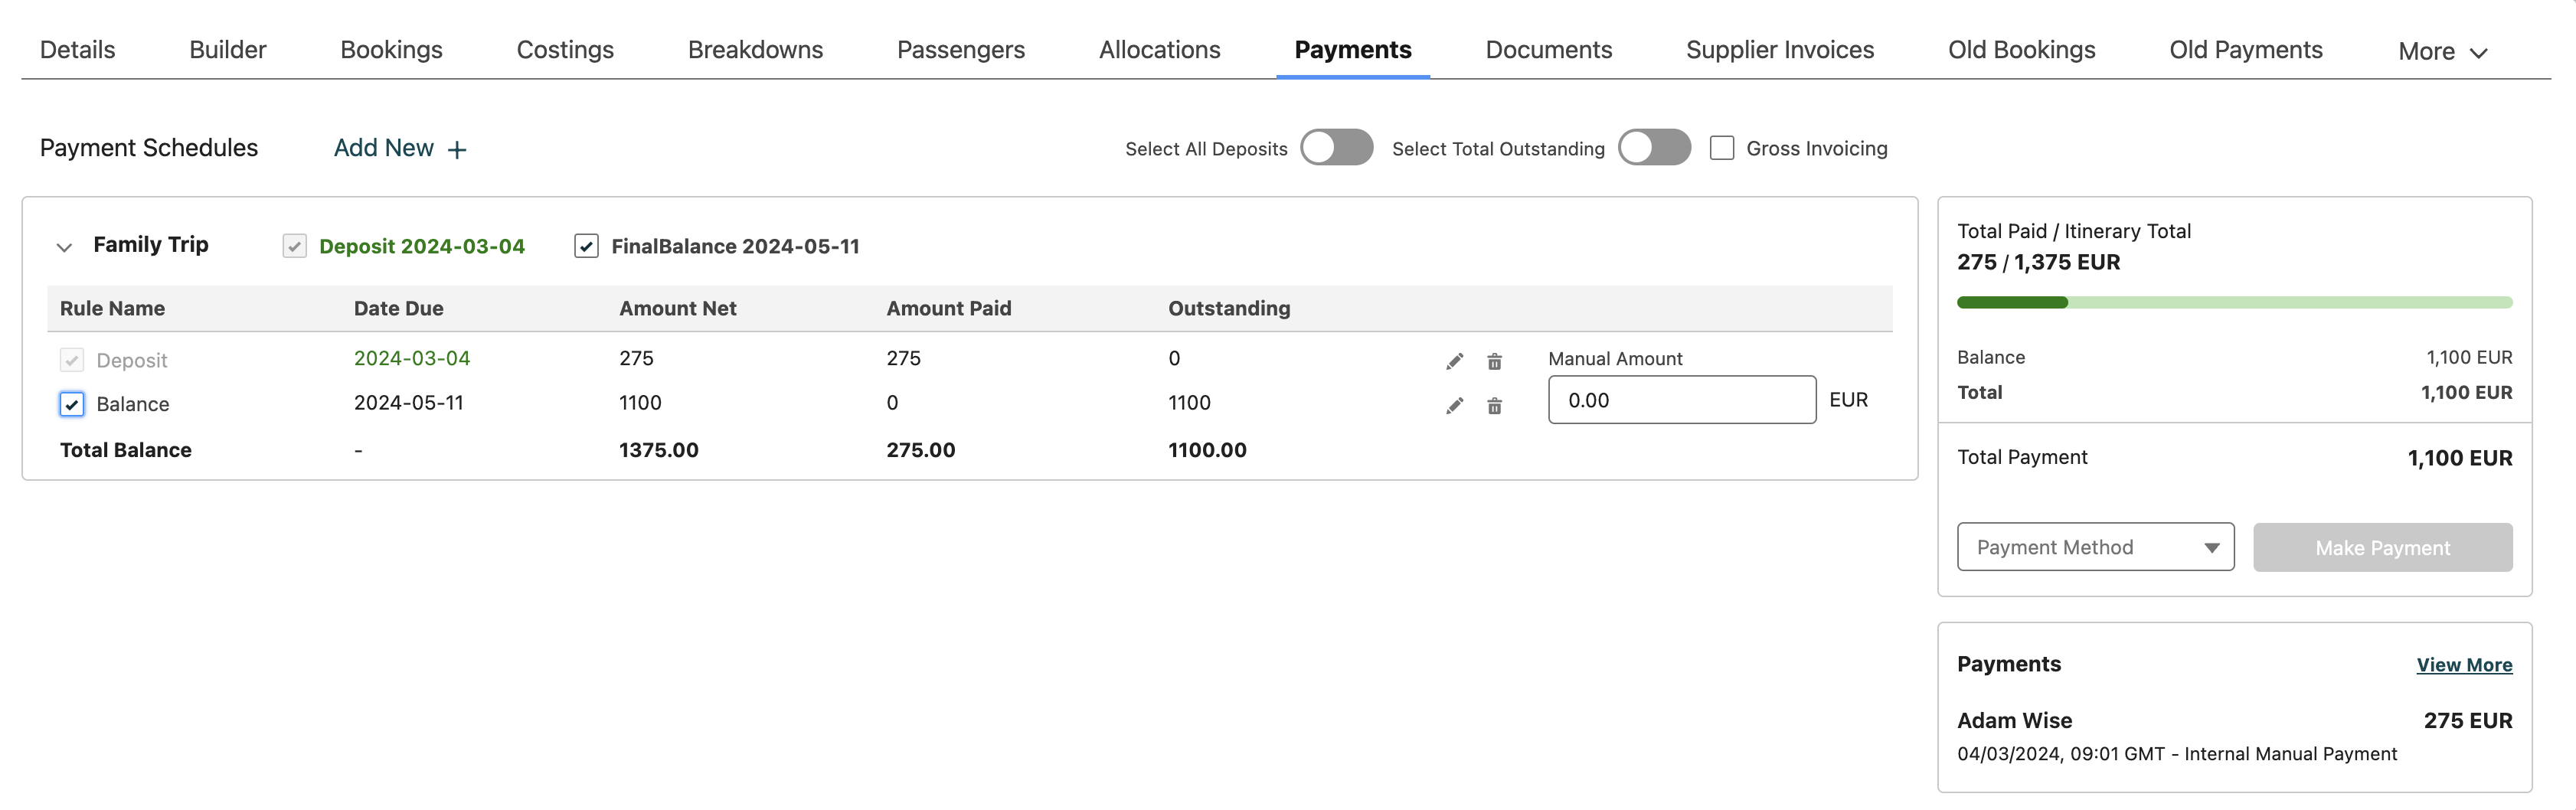Screen dimensions: 2576x810
Task: Edit the Balance payment rule pencil icon
Action: pos(1454,405)
